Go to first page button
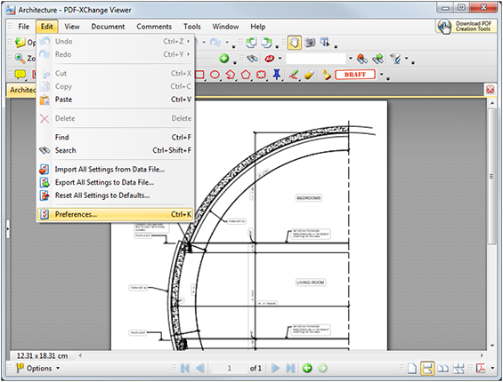The width and height of the screenshot is (503, 382). pos(185,369)
